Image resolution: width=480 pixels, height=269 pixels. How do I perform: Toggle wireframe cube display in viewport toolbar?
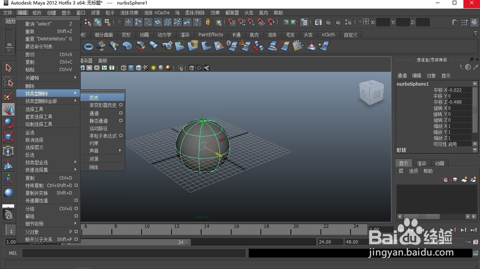[123, 68]
